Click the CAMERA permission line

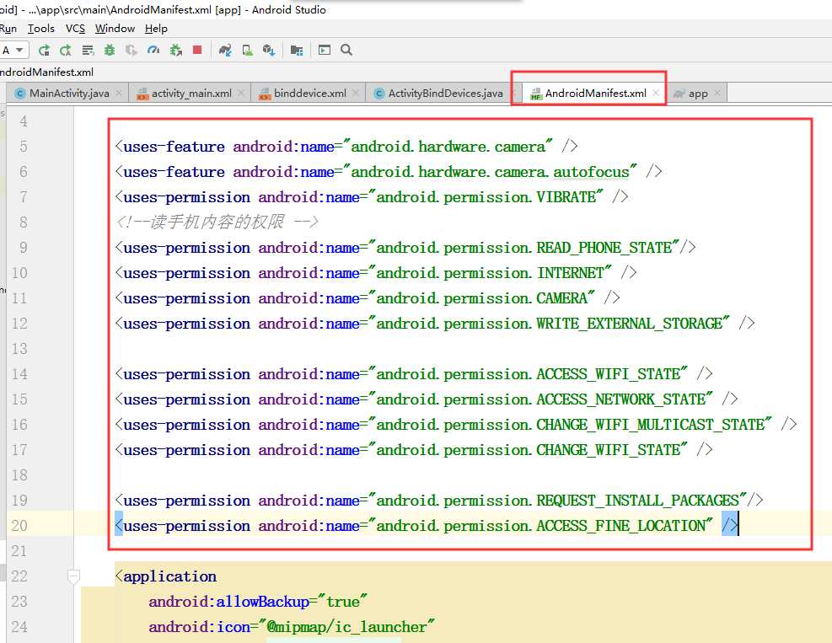click(x=368, y=298)
